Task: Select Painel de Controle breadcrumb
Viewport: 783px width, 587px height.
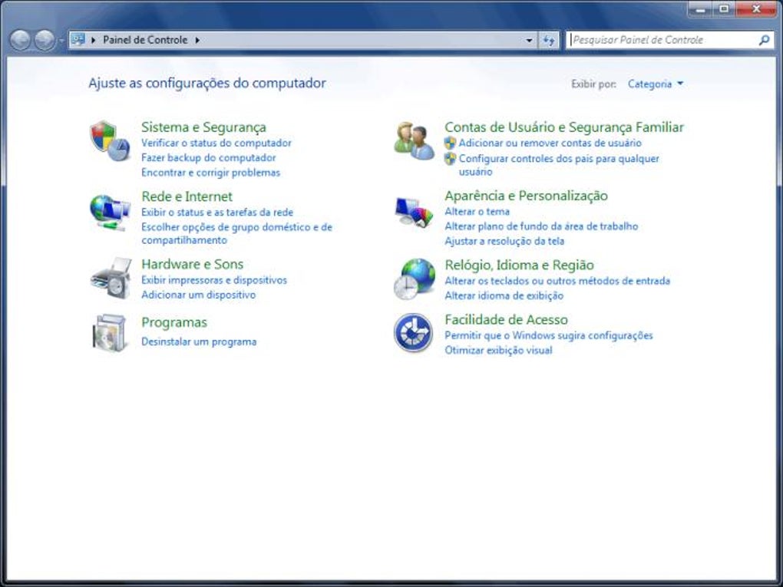Action: click(145, 40)
